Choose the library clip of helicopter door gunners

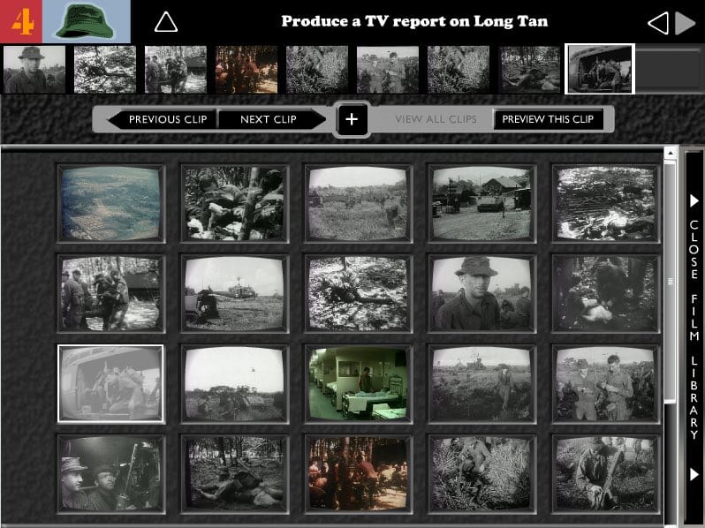tap(111, 474)
